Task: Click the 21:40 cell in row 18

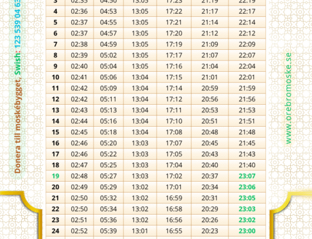Action: tap(247, 165)
